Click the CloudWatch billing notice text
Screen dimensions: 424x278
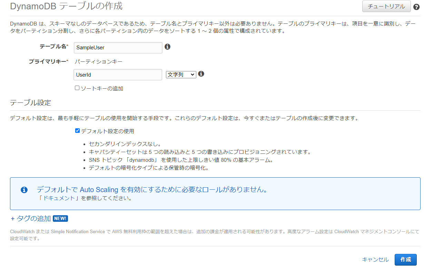click(x=215, y=235)
